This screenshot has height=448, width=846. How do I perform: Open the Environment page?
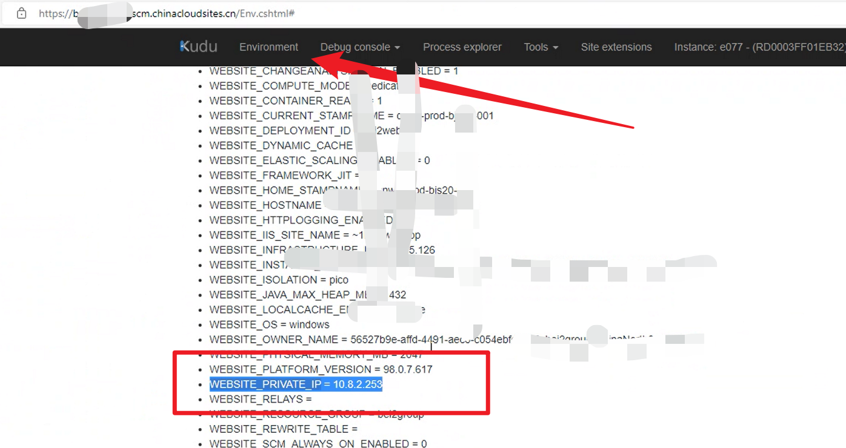coord(268,47)
